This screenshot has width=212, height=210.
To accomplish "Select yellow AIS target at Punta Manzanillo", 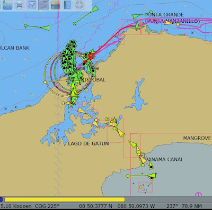I will pos(167,23).
